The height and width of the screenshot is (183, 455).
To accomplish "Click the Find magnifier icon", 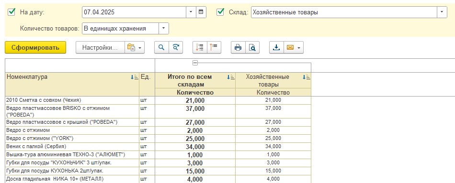I will (161, 47).
